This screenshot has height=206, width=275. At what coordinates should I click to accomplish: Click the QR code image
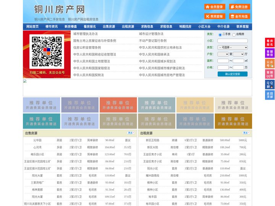tap(47, 51)
